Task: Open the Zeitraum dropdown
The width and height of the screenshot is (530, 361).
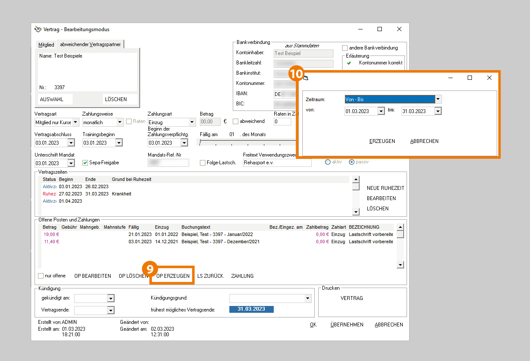Action: (438, 99)
